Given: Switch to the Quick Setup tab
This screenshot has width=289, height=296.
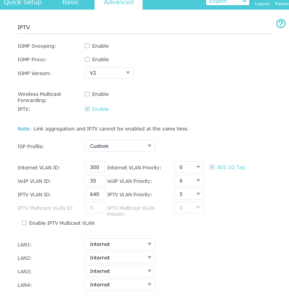Looking at the screenshot, I should click(23, 3).
